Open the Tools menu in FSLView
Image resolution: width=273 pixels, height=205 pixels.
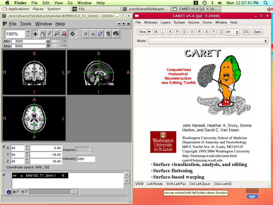coord(26,24)
